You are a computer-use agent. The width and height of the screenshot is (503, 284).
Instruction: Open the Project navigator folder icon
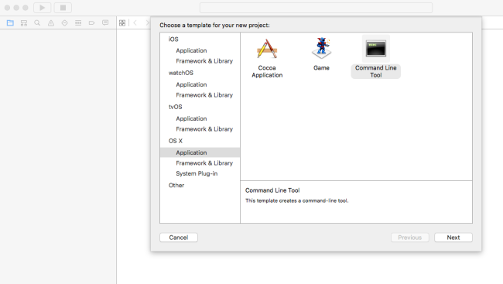point(10,22)
